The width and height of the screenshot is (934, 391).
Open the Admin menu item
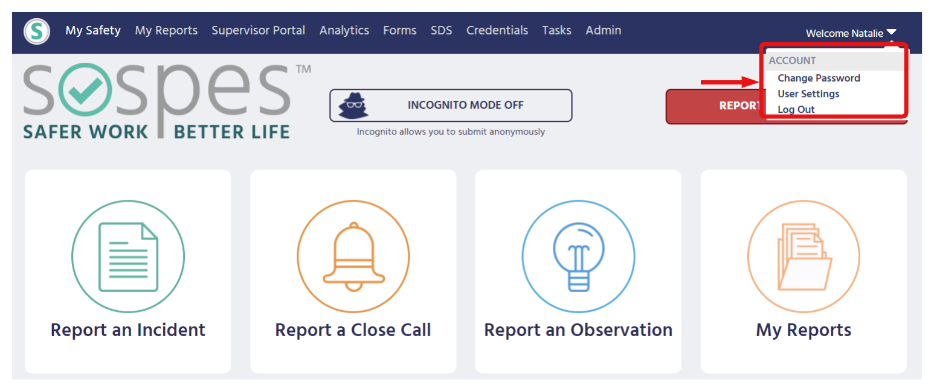(x=604, y=30)
